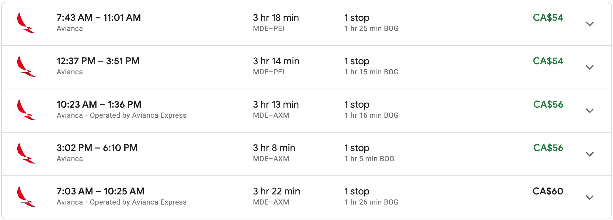
Task: Click the 3 hr 22 min duration text
Action: 276,191
